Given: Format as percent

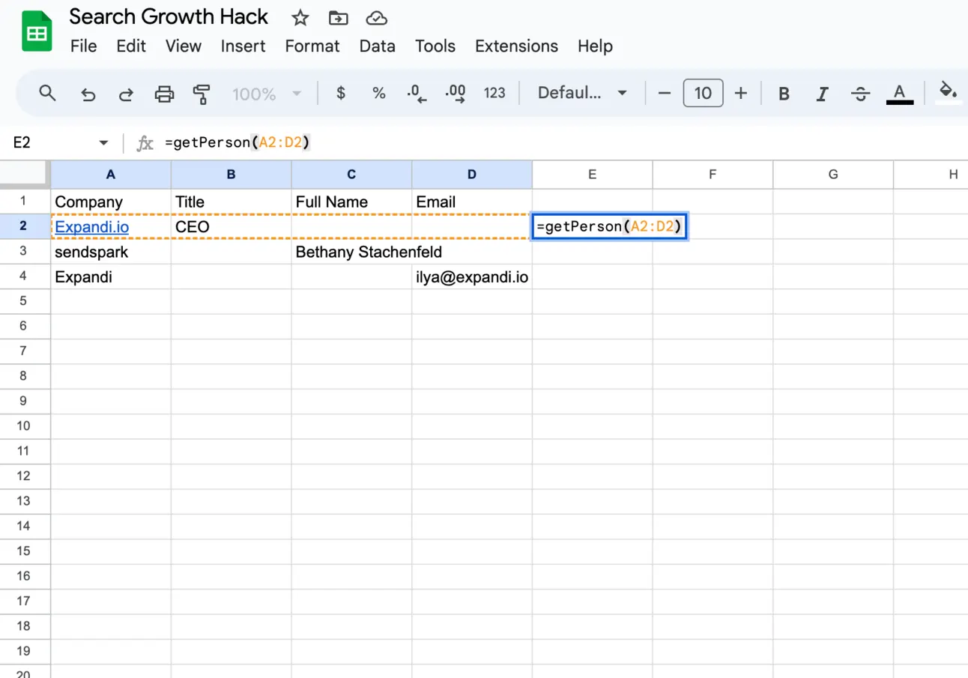Looking at the screenshot, I should point(379,93).
